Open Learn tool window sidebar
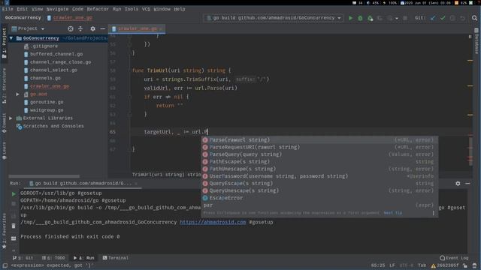481x270 pixels. 4,150
